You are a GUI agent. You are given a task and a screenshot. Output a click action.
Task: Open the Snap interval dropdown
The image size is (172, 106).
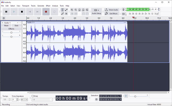tap(42, 99)
